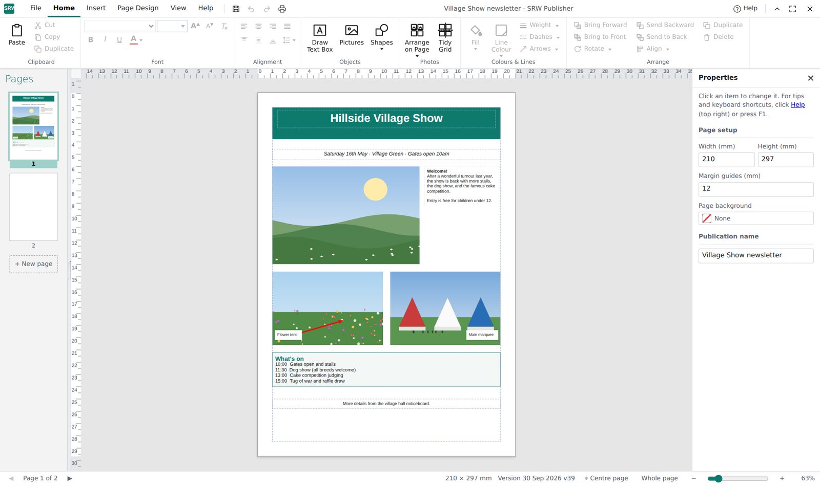Viewport: 820px width, 486px height.
Task: Click the Cut scissors icon
Action: pos(38,25)
